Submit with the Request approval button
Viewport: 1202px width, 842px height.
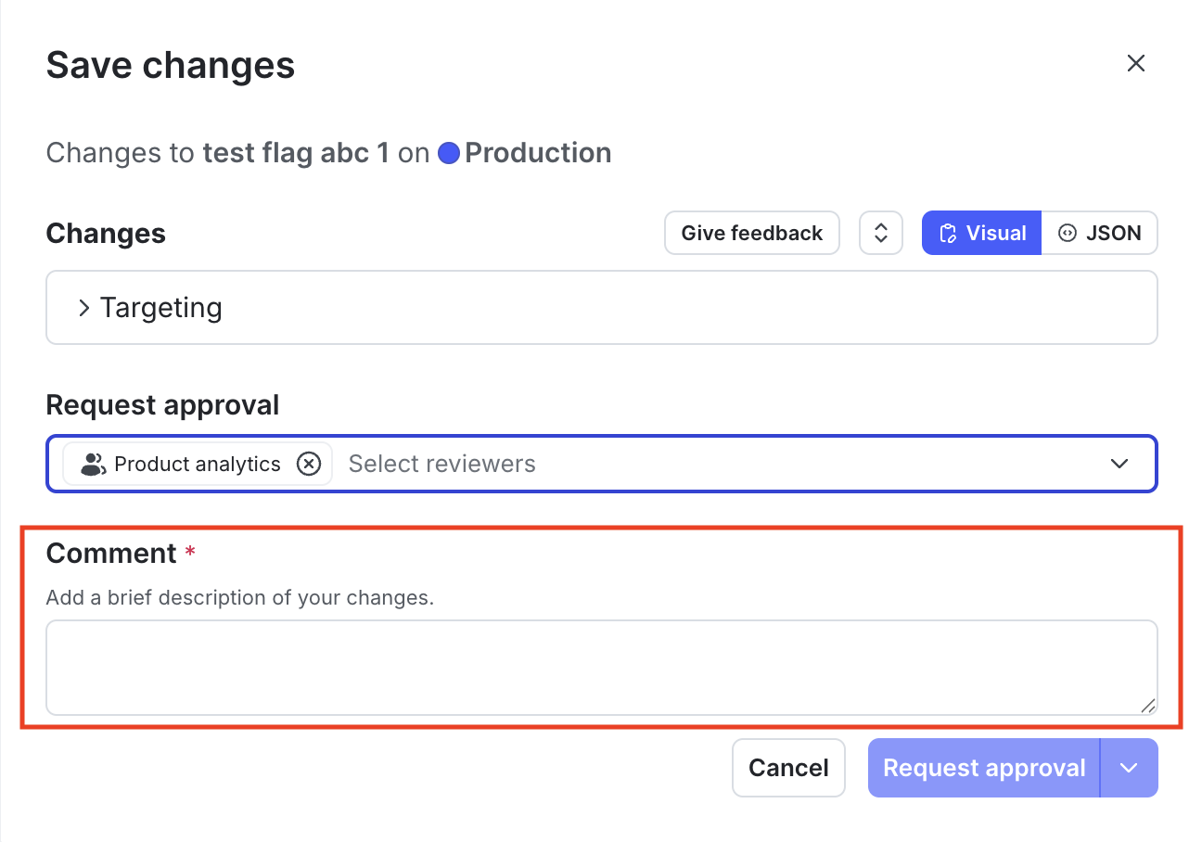tap(984, 768)
